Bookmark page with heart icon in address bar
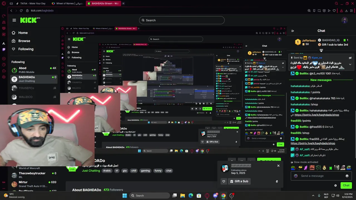The image size is (356, 200). pyautogui.click(x=334, y=11)
